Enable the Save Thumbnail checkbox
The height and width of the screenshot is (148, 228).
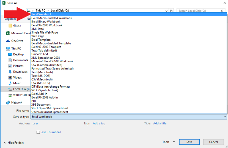tap(38, 132)
